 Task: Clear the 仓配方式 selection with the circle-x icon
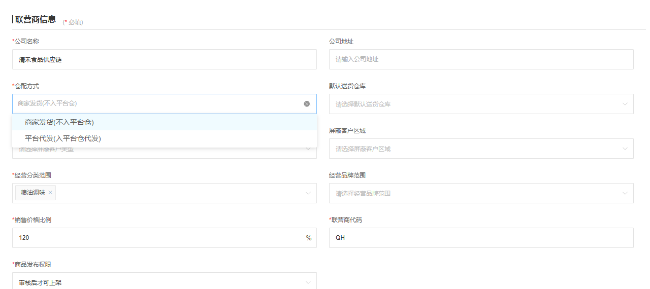pyautogui.click(x=307, y=104)
